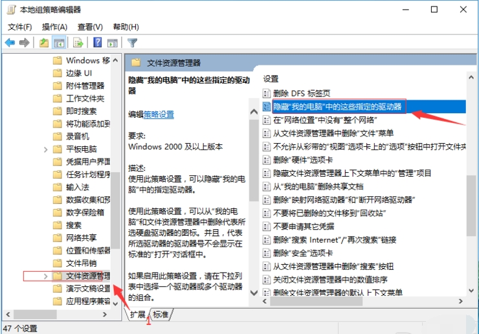Open the 策略设置 link
The image size is (479, 334).
click(159, 115)
